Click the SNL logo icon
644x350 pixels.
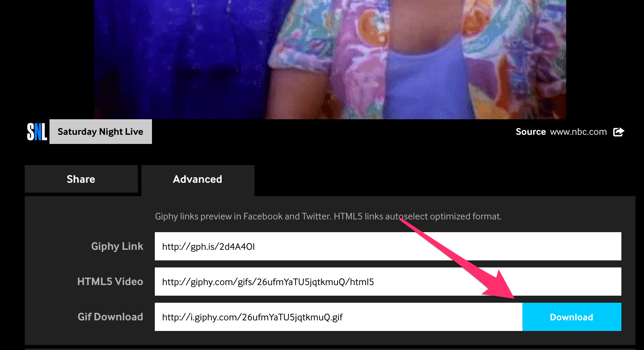point(37,132)
